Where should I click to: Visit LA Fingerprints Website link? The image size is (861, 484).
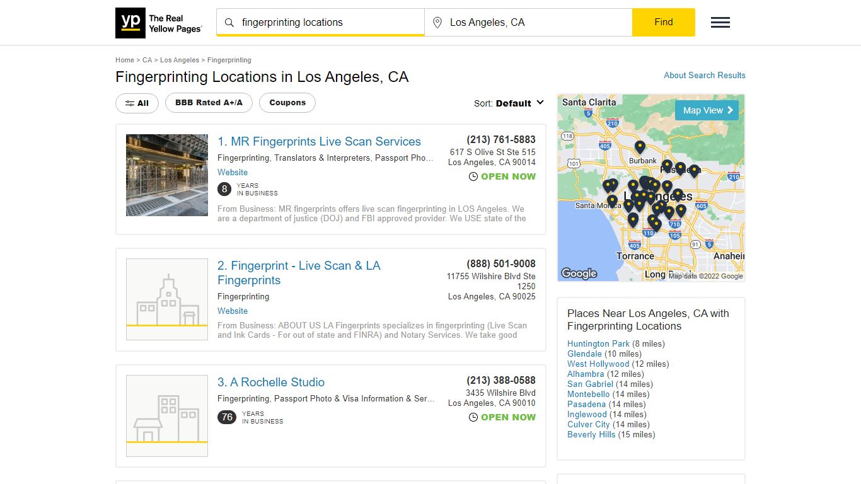pos(233,311)
